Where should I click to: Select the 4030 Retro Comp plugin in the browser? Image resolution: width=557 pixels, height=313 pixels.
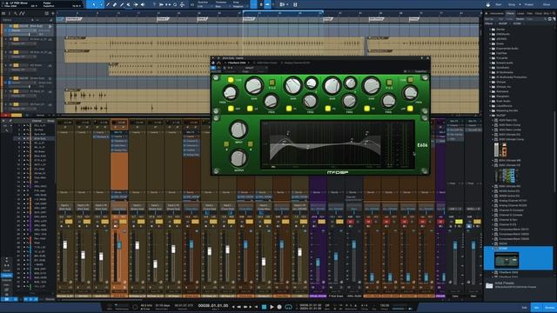tap(509, 125)
